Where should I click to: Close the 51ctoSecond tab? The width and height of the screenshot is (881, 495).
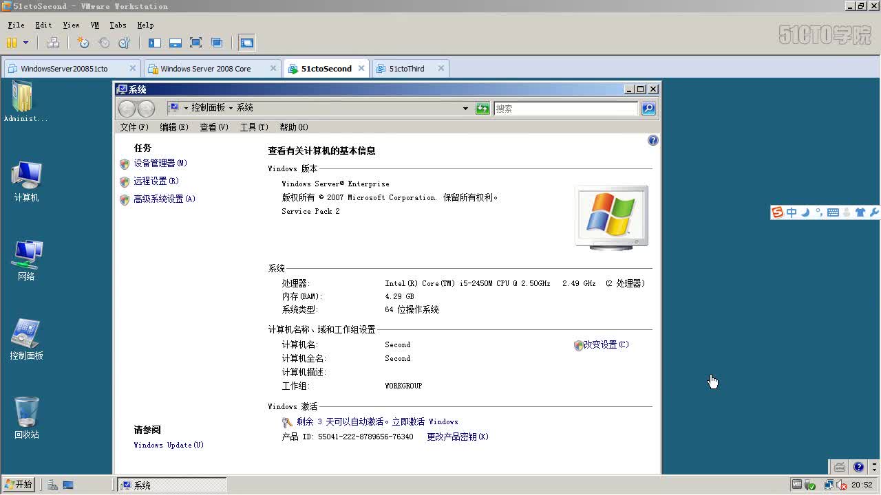click(x=361, y=69)
